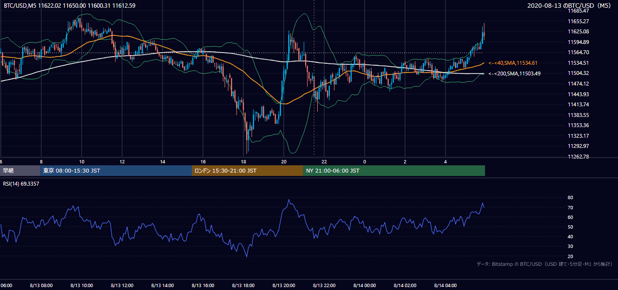Viewport: 618px width, 290px height.
Task: Click the BTC/USD,M5 OHLC header text
Action: coord(70,6)
